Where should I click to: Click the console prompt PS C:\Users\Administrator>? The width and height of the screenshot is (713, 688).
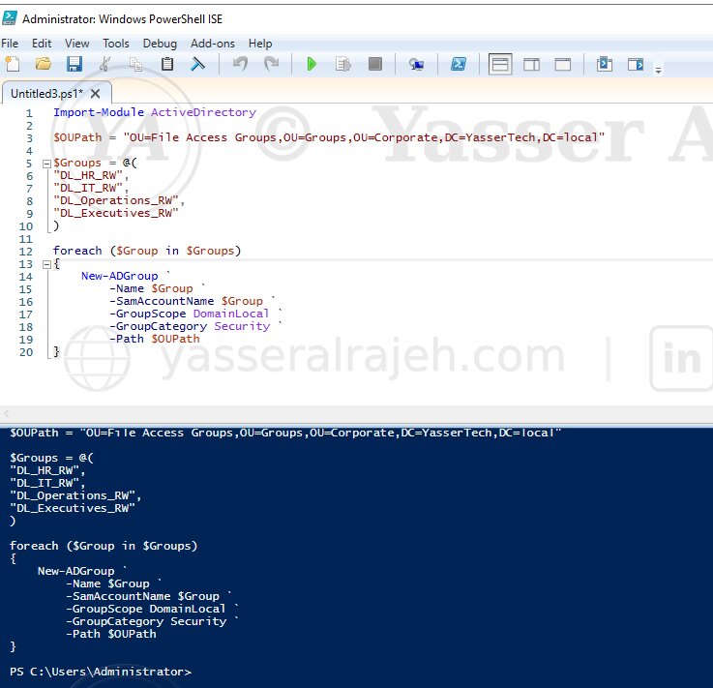point(101,672)
